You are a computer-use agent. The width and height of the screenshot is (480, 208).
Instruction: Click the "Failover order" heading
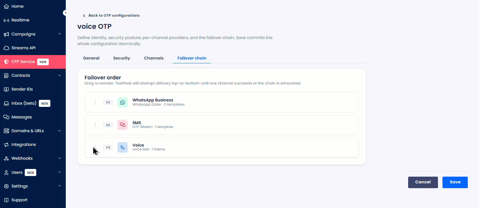pos(103,78)
